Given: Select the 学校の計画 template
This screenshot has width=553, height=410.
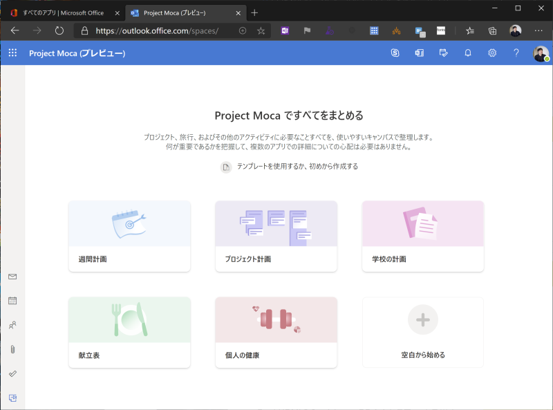Looking at the screenshot, I should [x=422, y=236].
